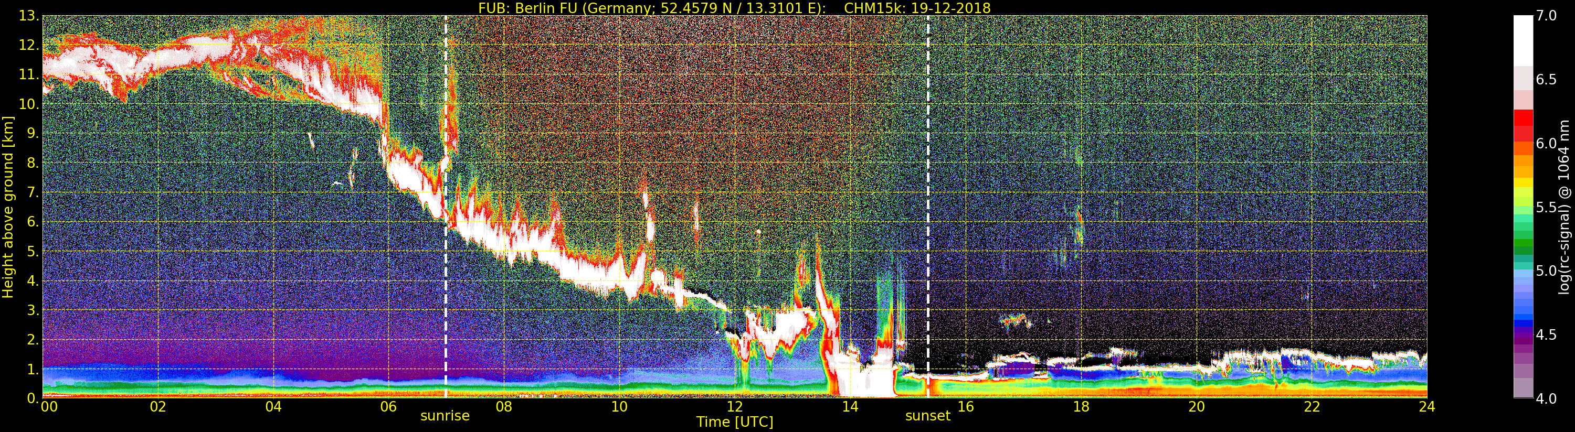Click the colorbar tick value 4.5
This screenshot has height=432, width=1575.
click(x=1546, y=334)
